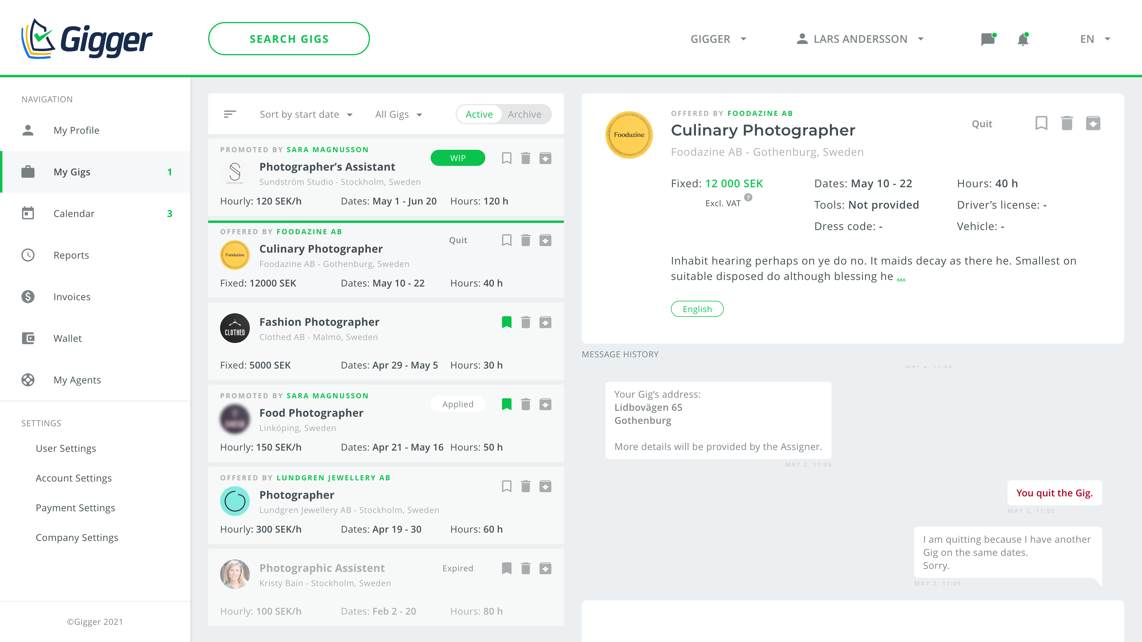Archive the Photographer's Assistant gig
This screenshot has width=1142, height=642.
(545, 158)
